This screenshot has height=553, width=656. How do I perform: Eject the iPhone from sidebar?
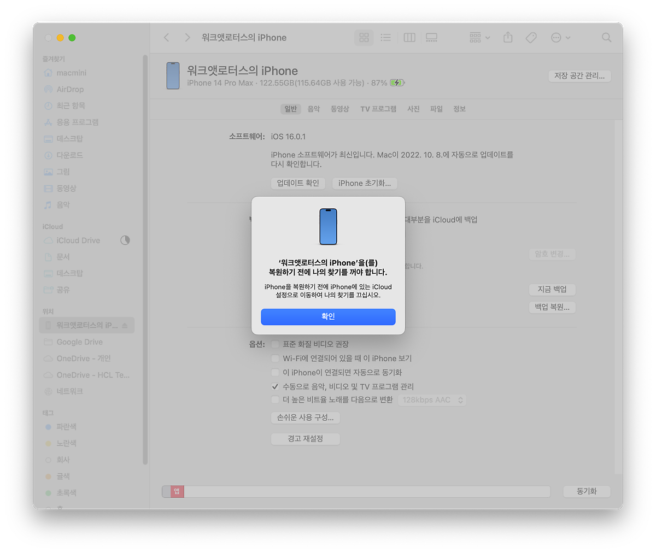coord(125,325)
